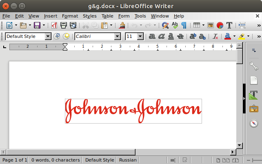Click vertical scrollbar down arrow
The image size is (262, 164).
coord(239,145)
